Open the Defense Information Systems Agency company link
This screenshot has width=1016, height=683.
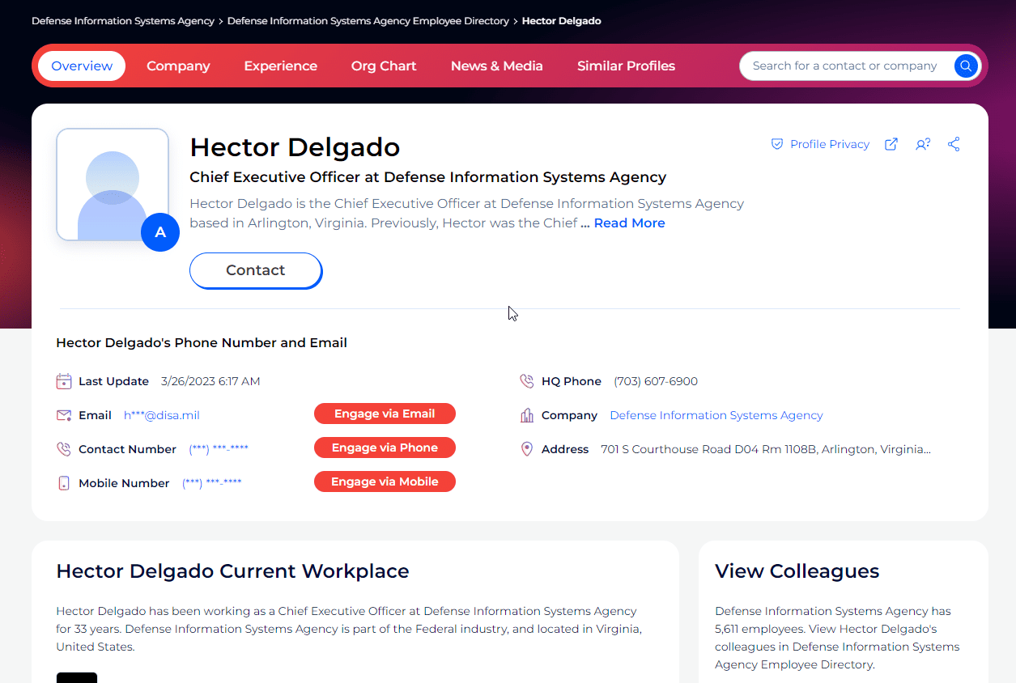pos(716,415)
